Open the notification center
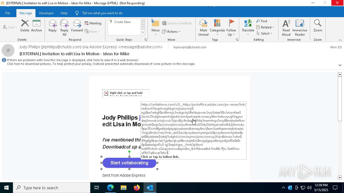This screenshot has height=193, width=344. (x=335, y=188)
